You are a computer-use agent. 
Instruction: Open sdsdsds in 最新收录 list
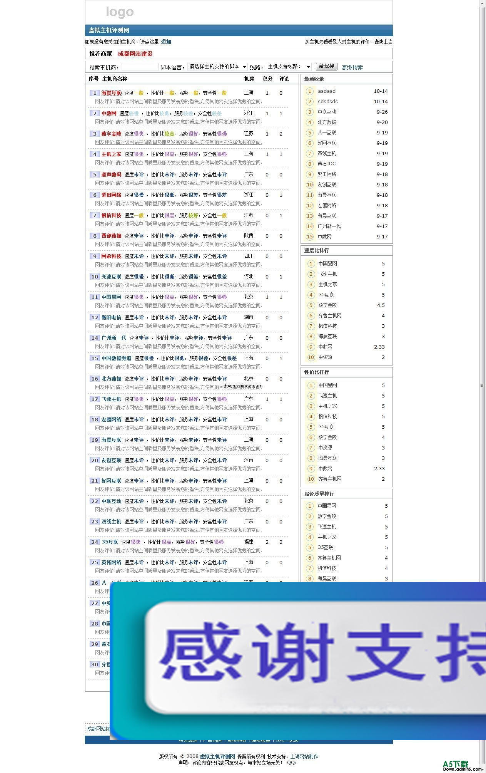328,102
